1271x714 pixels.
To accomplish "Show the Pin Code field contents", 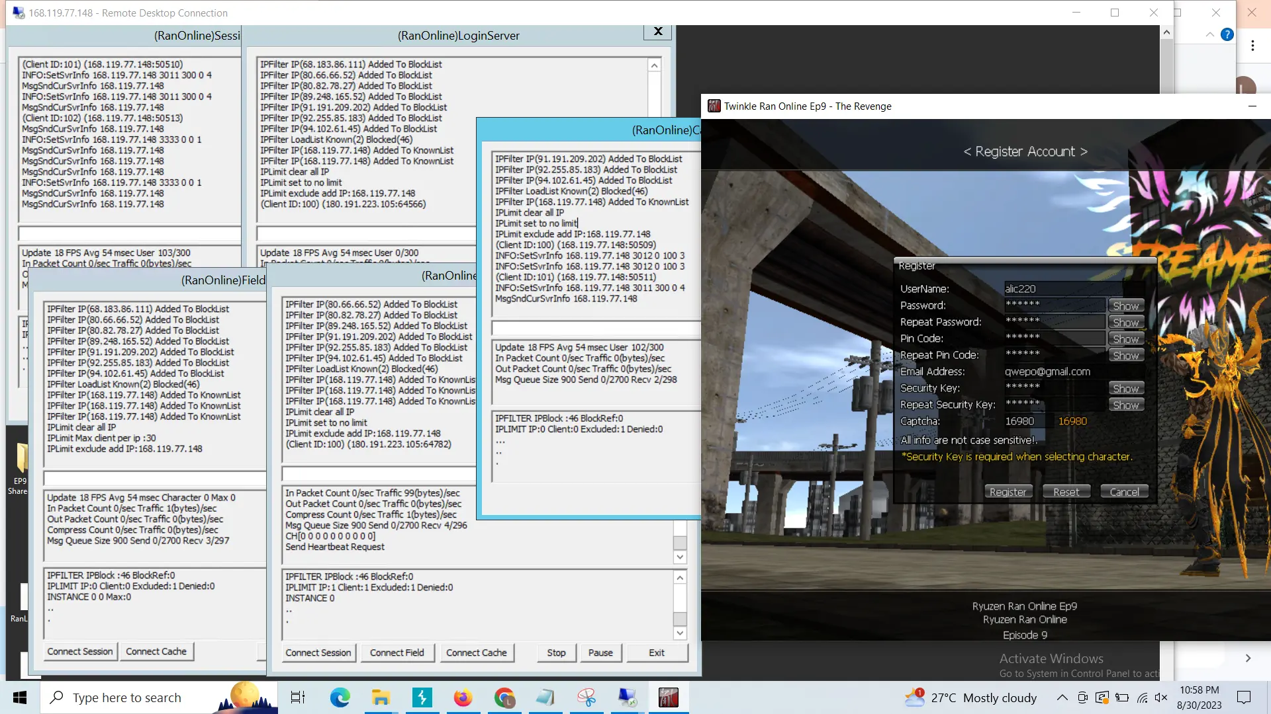I will [x=1125, y=338].
